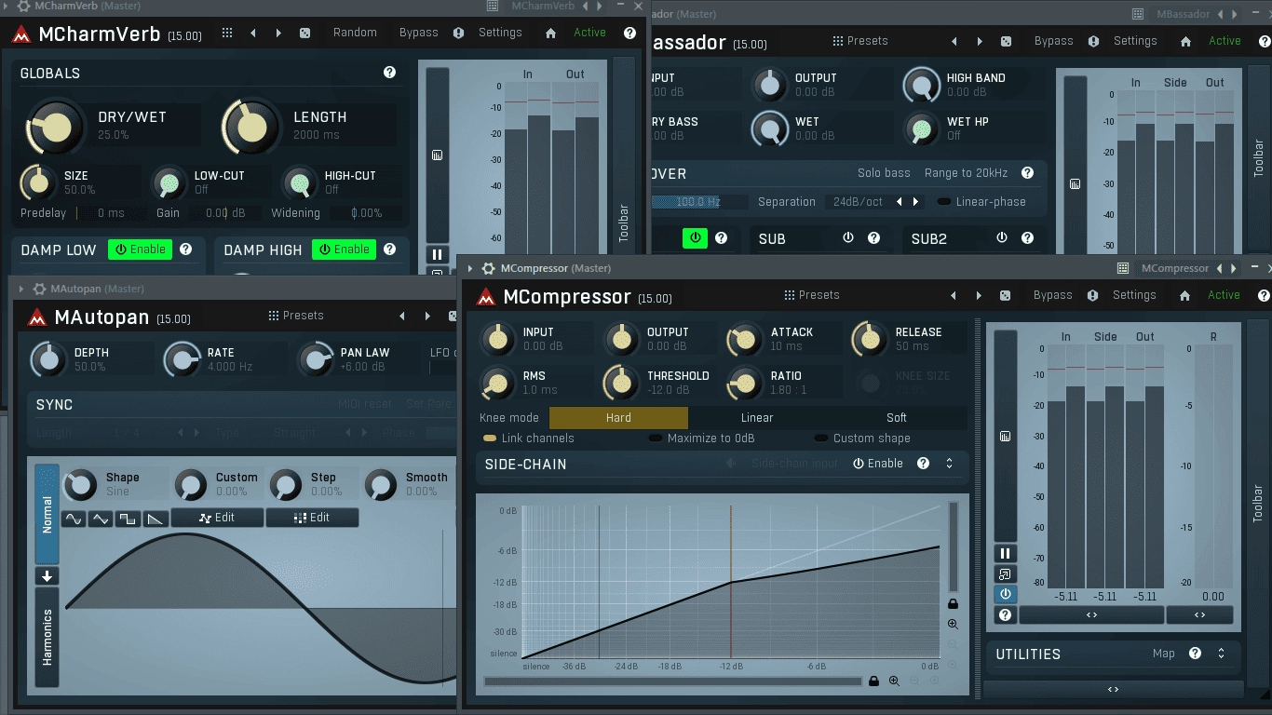Click the MBassador random dice icon
Image resolution: width=1272 pixels, height=715 pixels.
1006,41
